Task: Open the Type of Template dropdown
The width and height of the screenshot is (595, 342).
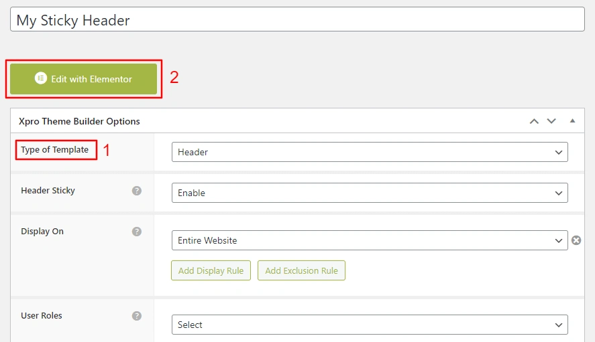Action: tap(370, 152)
